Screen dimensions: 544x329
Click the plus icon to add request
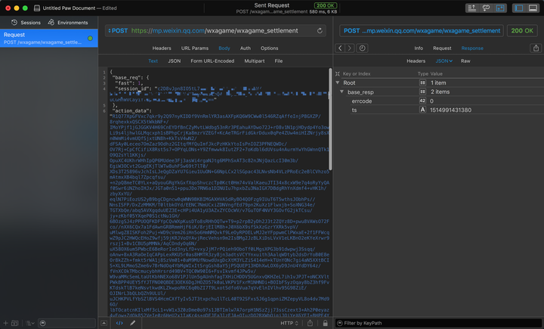click(5, 323)
